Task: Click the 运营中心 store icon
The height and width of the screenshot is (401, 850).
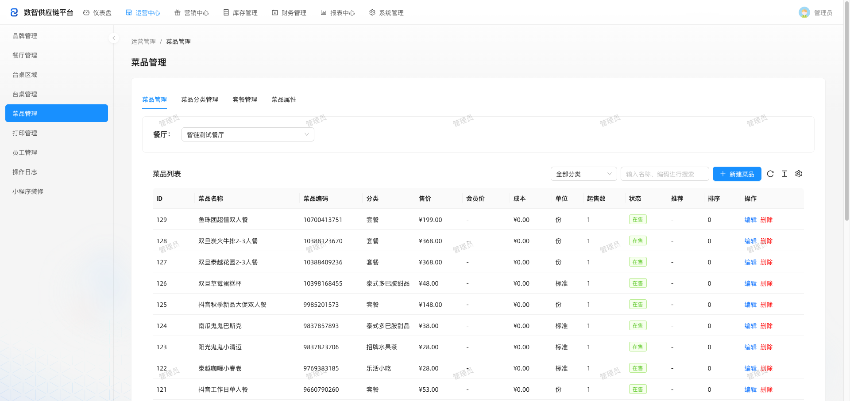Action: (129, 13)
